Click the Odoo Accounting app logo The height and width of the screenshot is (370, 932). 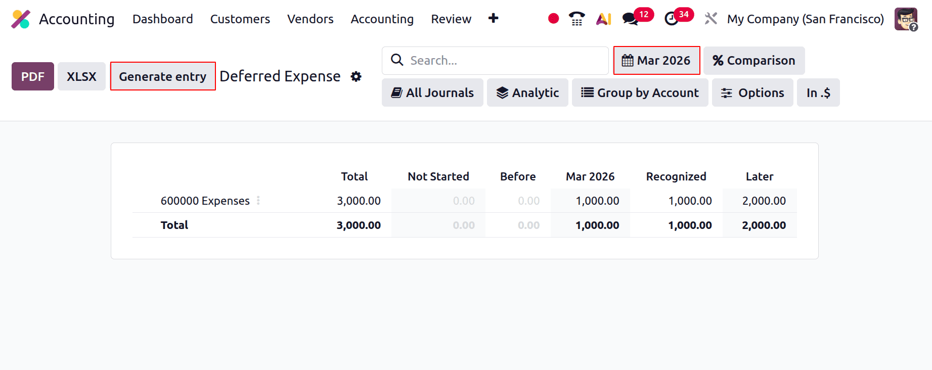(21, 19)
